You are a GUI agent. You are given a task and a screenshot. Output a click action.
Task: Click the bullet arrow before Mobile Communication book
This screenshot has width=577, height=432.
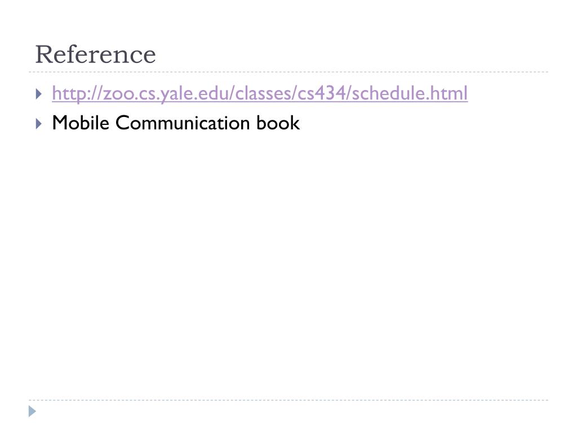tap(39, 124)
